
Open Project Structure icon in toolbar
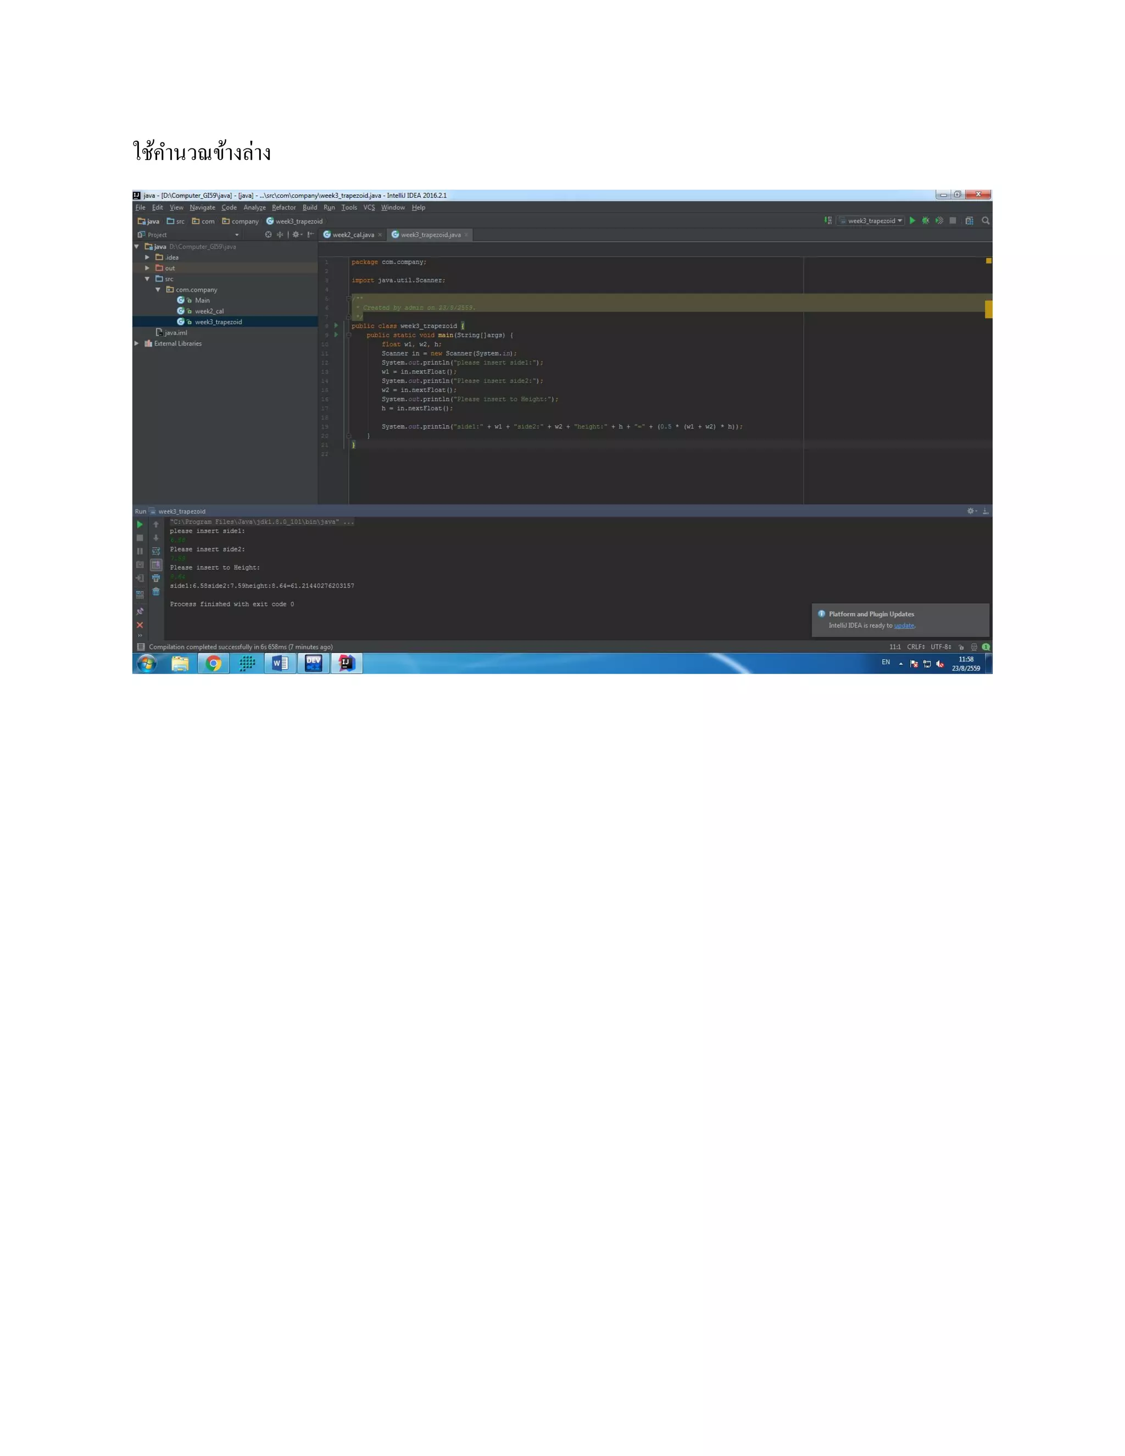[x=969, y=221]
